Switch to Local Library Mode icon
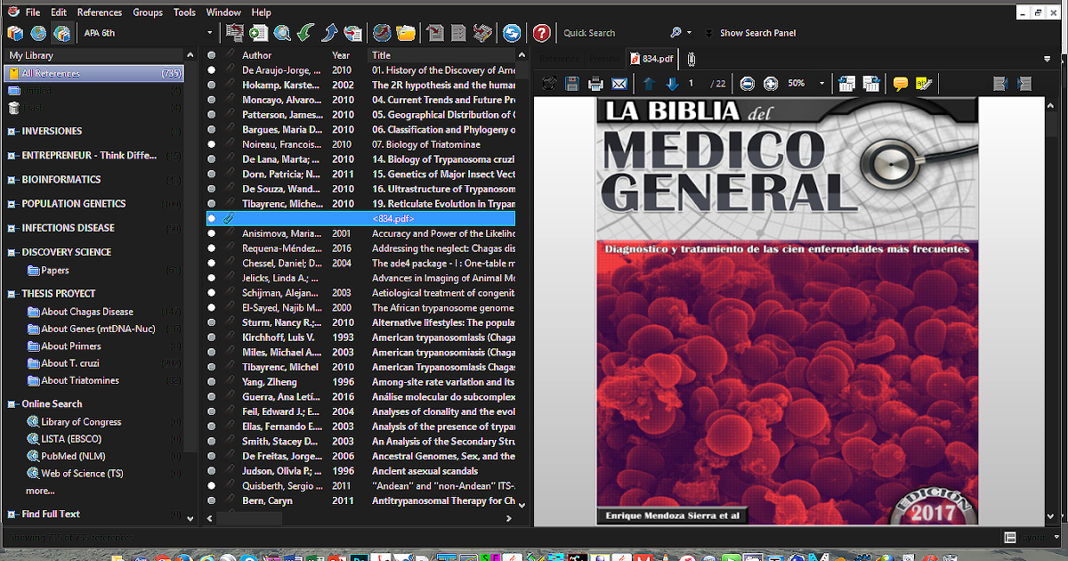Screen dimensions: 1068x561 tap(15, 33)
